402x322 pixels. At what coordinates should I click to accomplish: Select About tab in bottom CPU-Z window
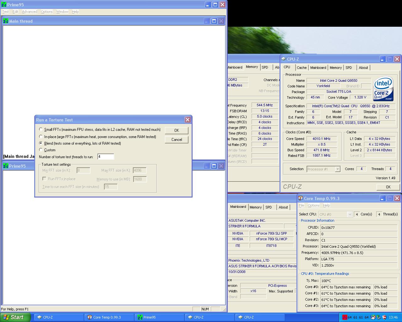tap(283, 207)
